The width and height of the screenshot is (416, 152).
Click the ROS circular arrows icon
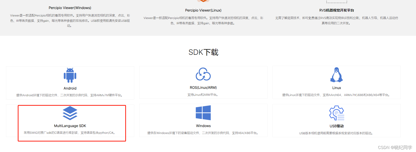[x=203, y=74]
